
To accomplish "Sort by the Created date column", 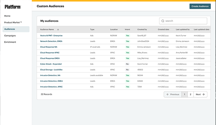I will (164, 29).
